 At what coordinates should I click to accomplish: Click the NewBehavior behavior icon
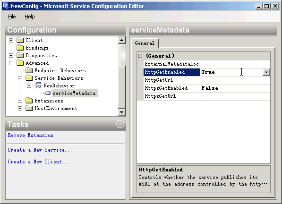(x=38, y=85)
